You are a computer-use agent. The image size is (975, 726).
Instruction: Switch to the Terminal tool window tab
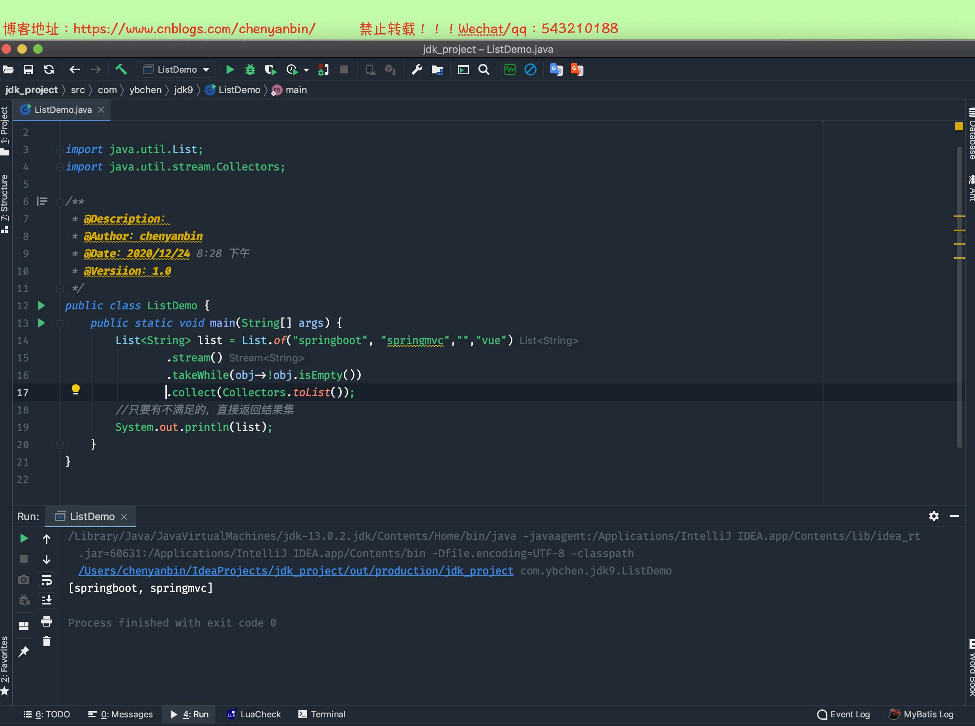[x=322, y=714]
